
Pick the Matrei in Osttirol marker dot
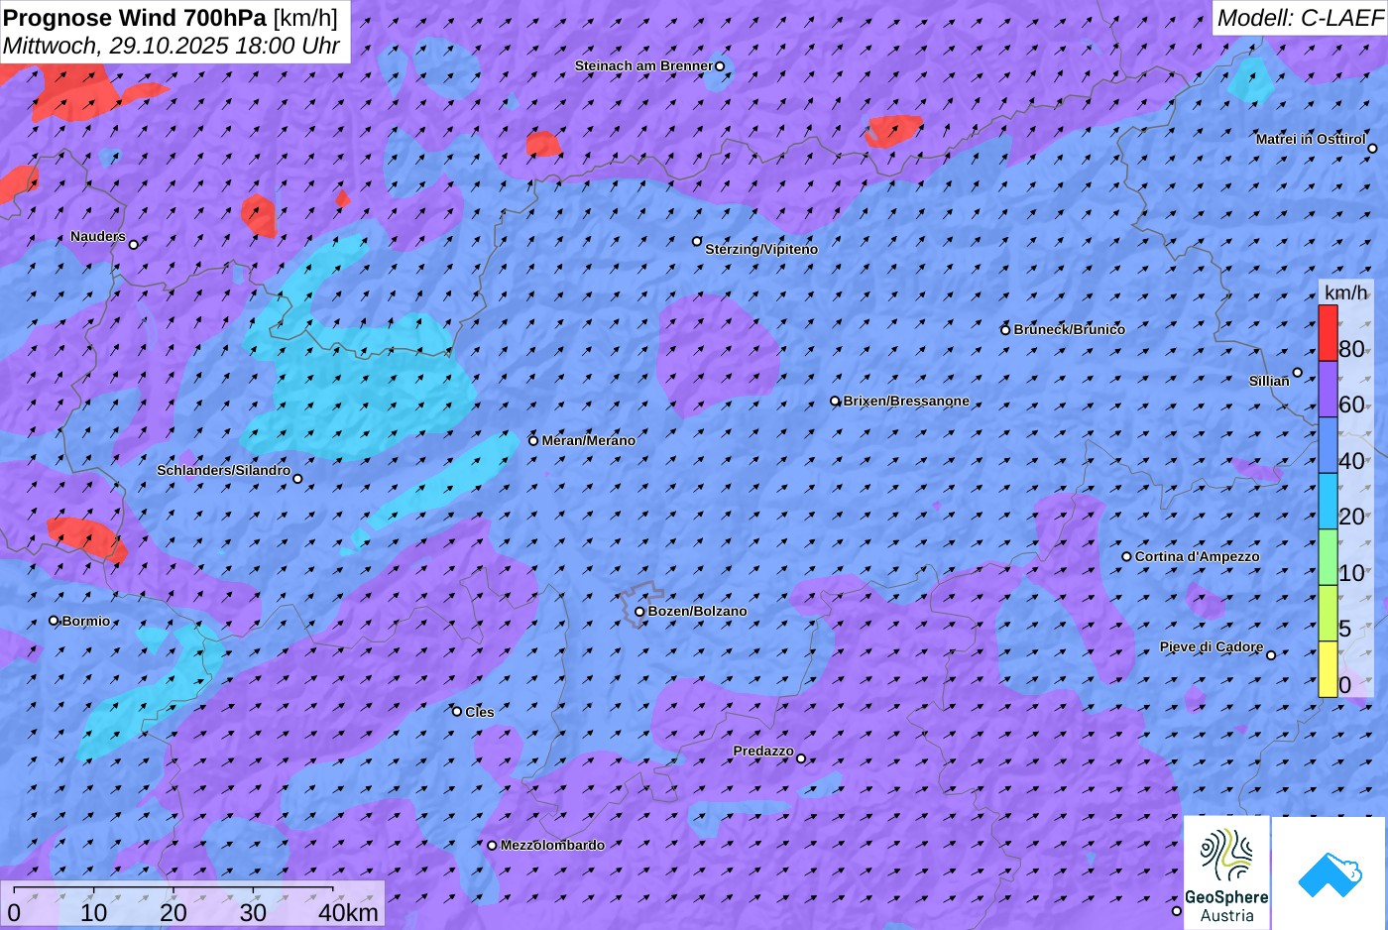1372,149
